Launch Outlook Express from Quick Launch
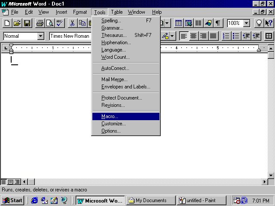275x206 pixels. pyautogui.click(x=44, y=200)
